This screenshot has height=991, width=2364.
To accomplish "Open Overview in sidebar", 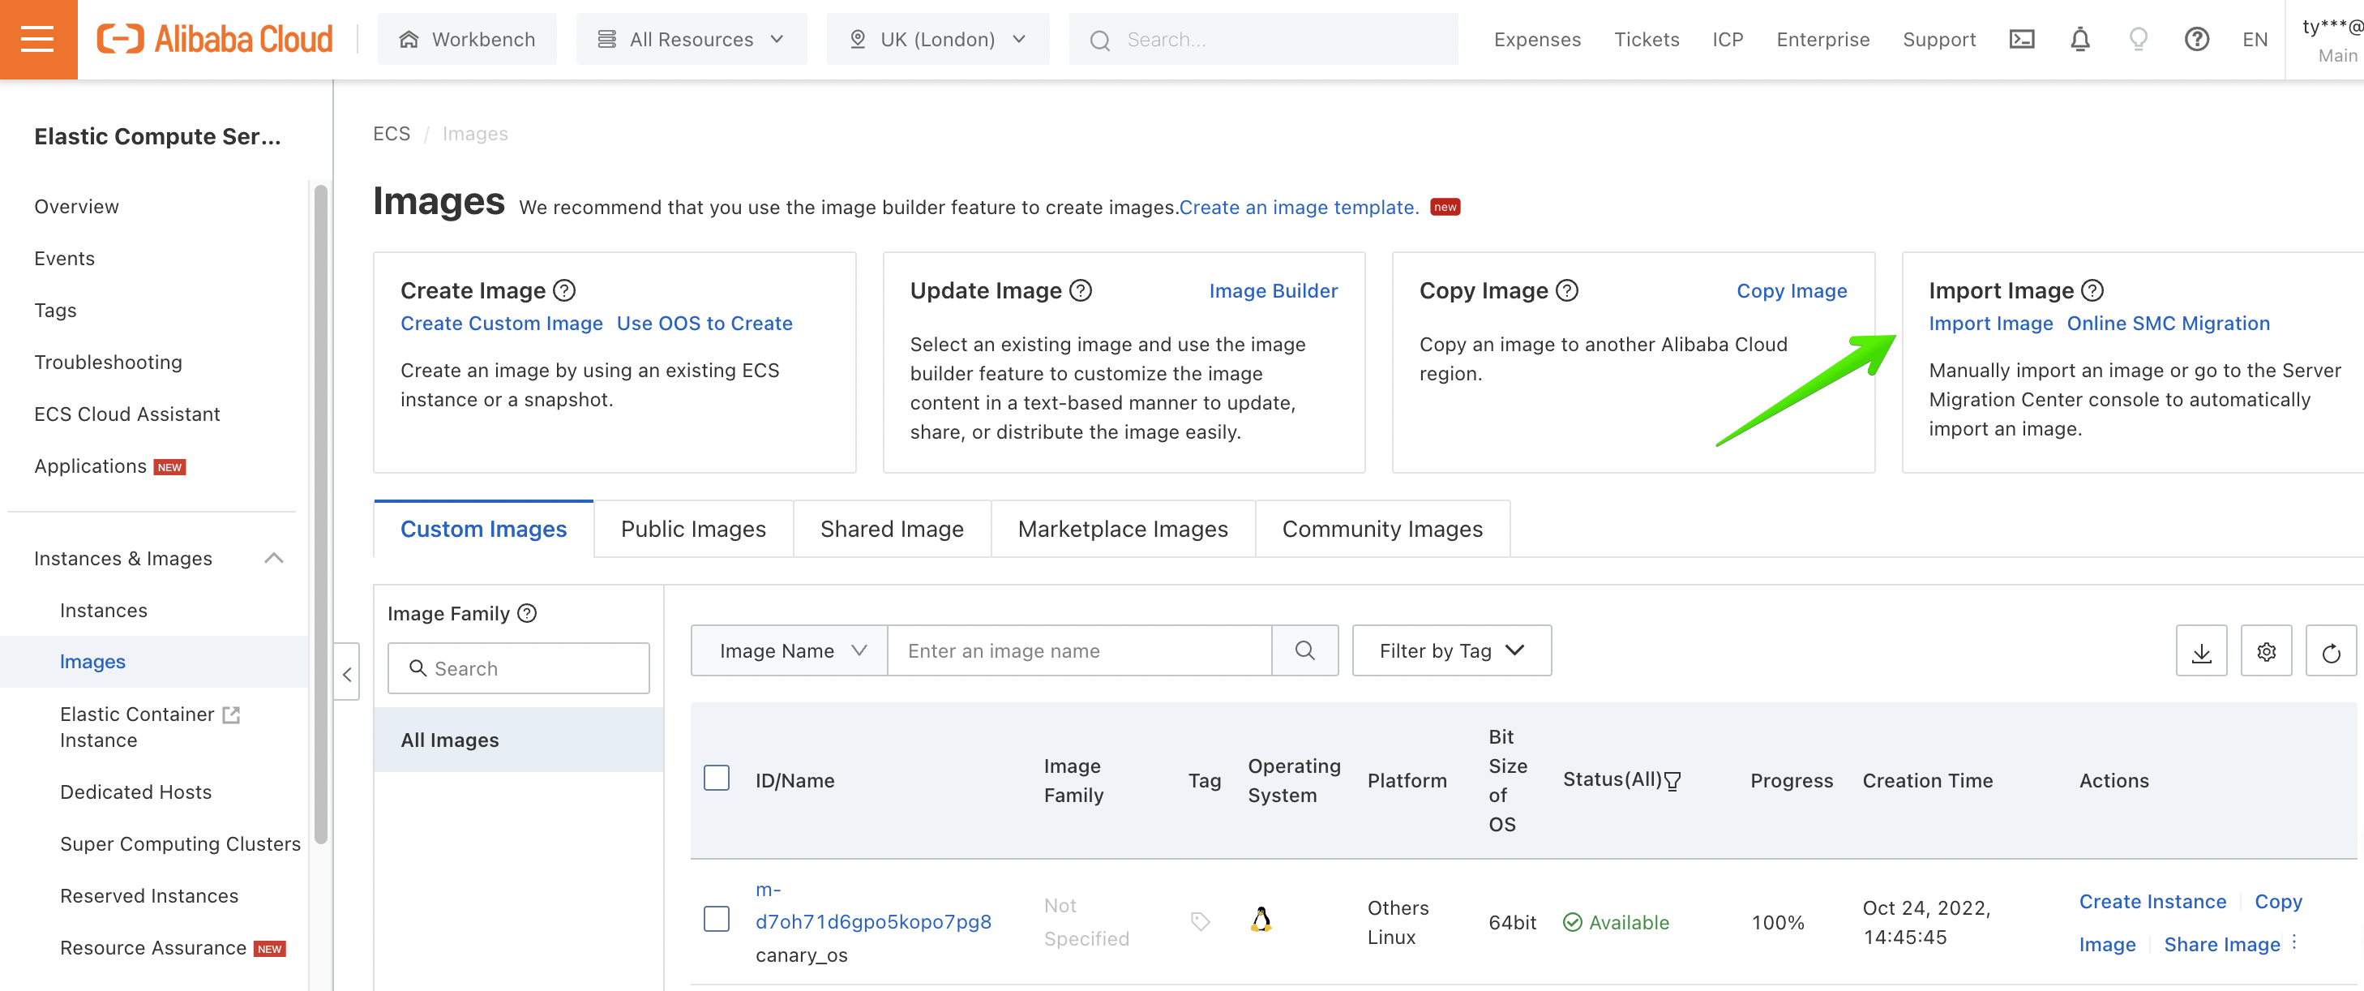I will tap(76, 207).
